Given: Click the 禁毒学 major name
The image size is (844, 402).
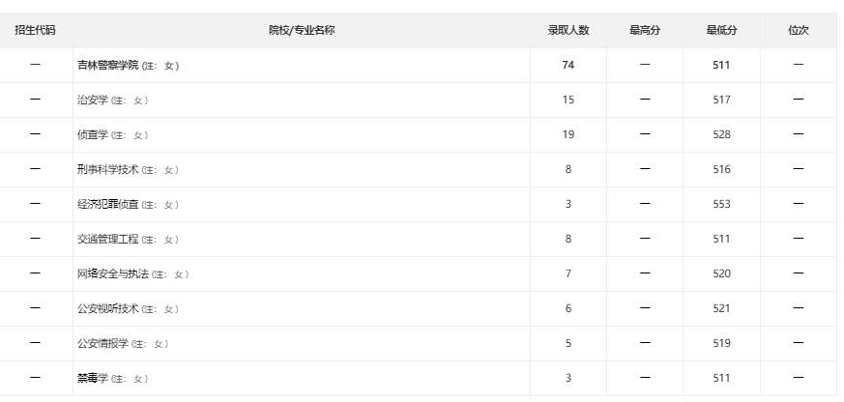Looking at the screenshot, I should pyautogui.click(x=93, y=378).
